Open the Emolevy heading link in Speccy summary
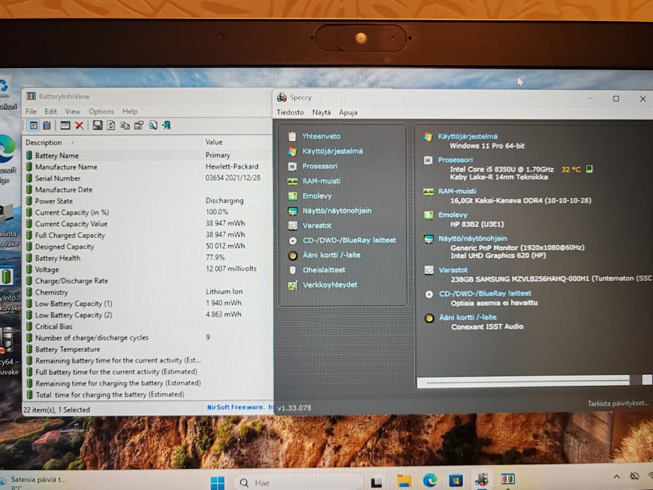The width and height of the screenshot is (653, 490). (x=453, y=215)
